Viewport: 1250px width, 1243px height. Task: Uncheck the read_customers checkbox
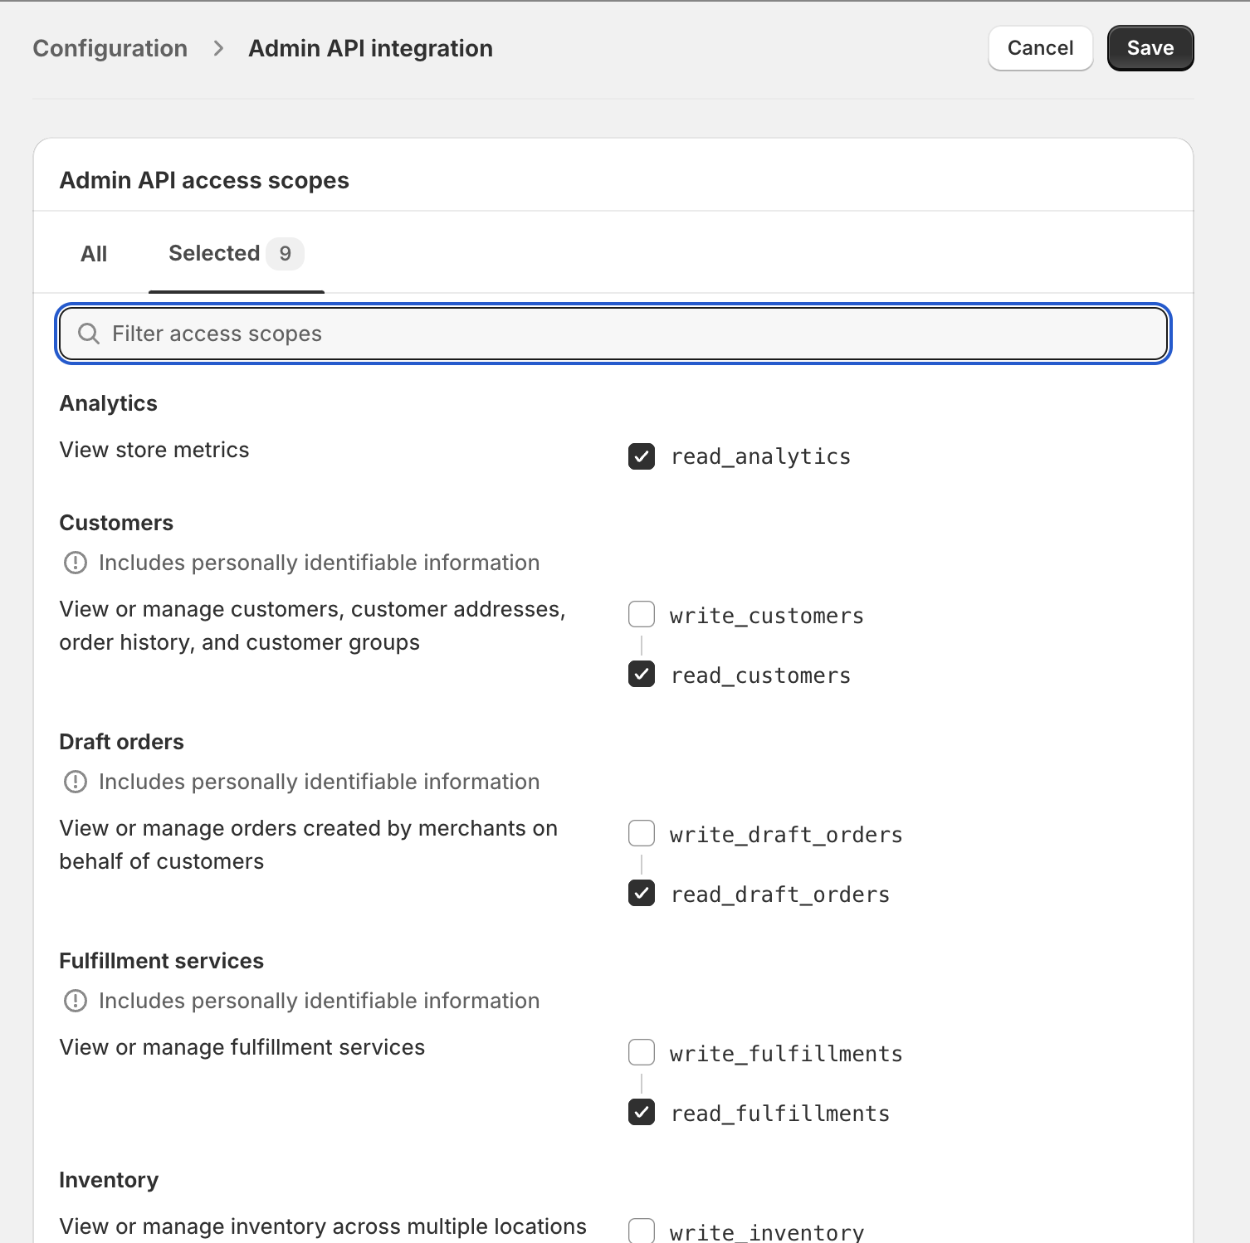pyautogui.click(x=642, y=674)
